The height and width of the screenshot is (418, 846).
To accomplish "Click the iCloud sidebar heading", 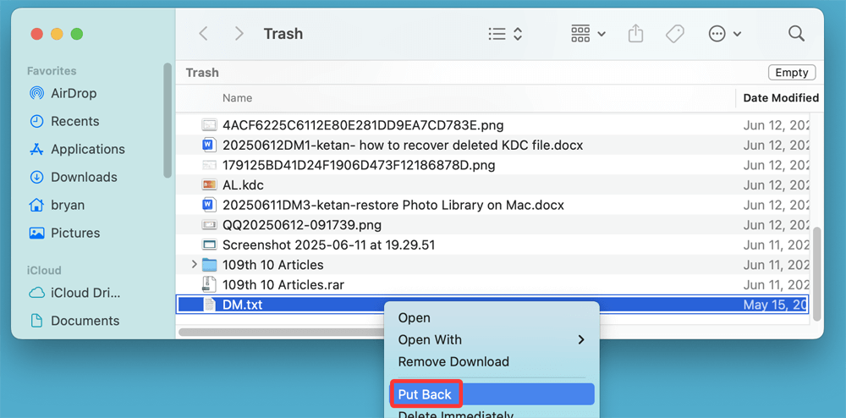I will 44,270.
